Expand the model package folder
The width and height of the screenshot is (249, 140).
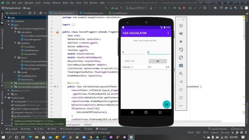tap(15, 72)
